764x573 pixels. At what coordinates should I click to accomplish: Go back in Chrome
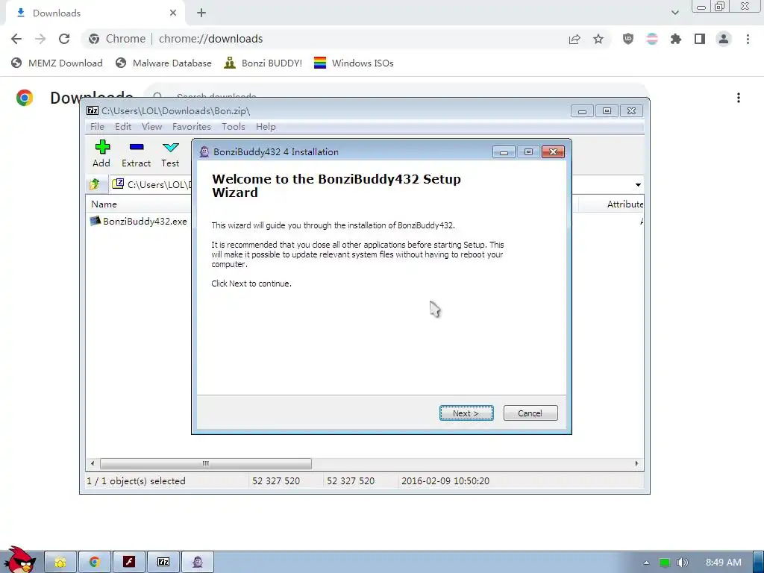(x=16, y=39)
